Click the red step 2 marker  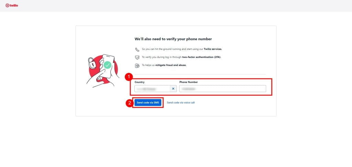(129, 102)
